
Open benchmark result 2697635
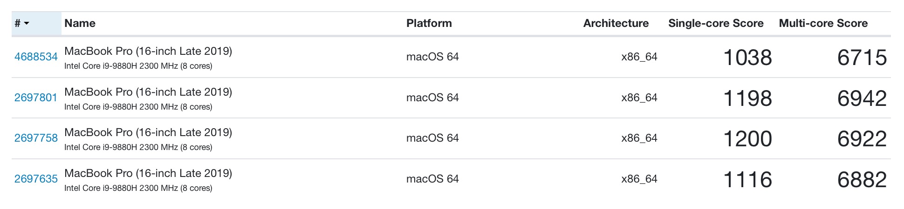(x=36, y=179)
